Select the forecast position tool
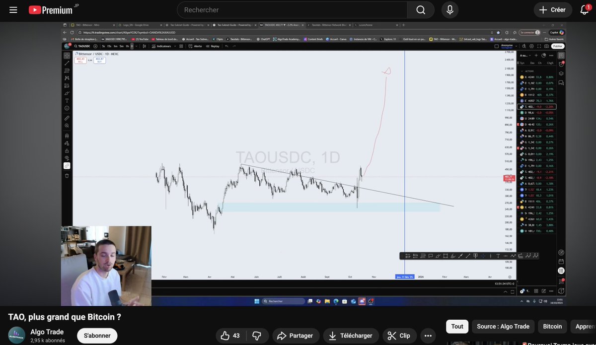The height and width of the screenshot is (345, 596). (67, 85)
